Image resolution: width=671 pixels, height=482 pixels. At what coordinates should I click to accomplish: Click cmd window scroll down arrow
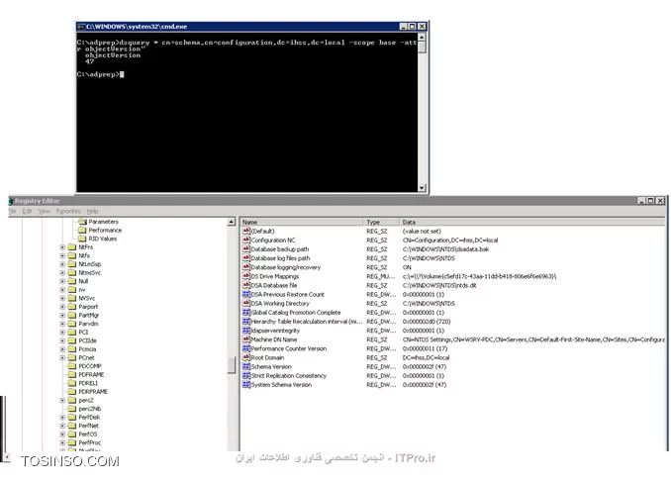point(422,188)
